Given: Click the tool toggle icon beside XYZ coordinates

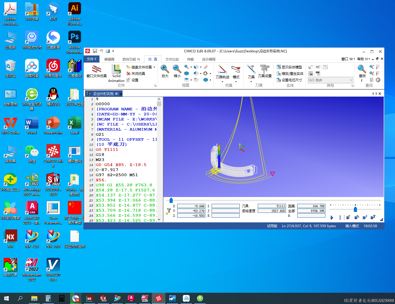Looking at the screenshot, I should pos(168,211).
